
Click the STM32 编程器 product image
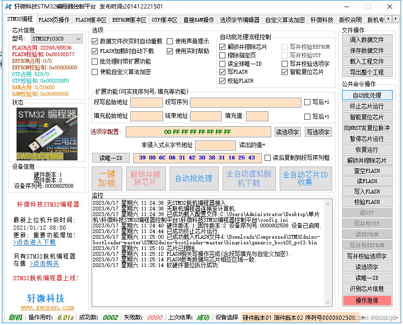click(47, 134)
